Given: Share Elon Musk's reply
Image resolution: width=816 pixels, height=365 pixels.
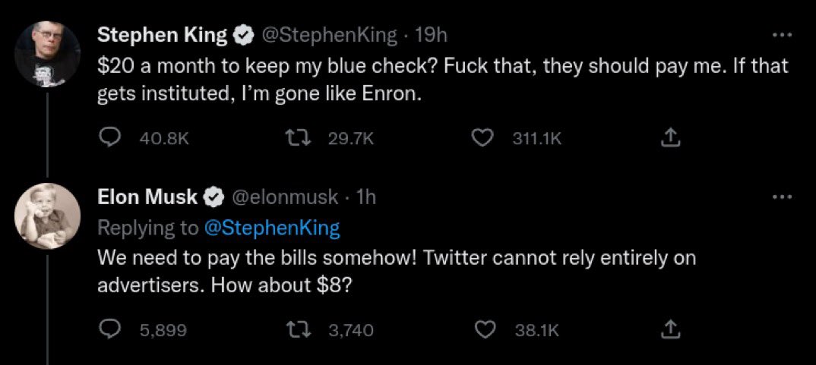Looking at the screenshot, I should (x=669, y=329).
